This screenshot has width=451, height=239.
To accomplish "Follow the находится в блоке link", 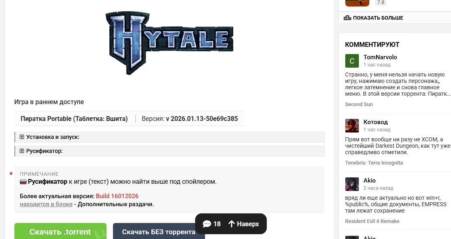I will [x=46, y=204].
